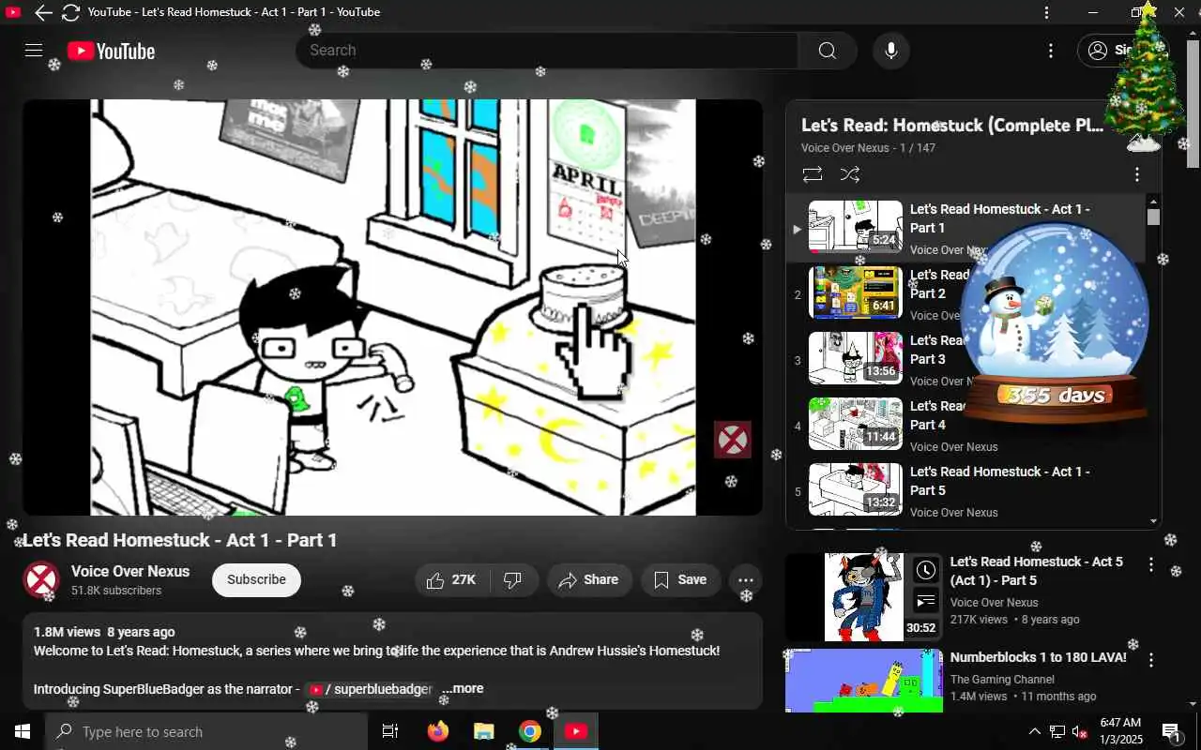1201x750 pixels.
Task: Click the channel watermark on video player
Action: (733, 440)
